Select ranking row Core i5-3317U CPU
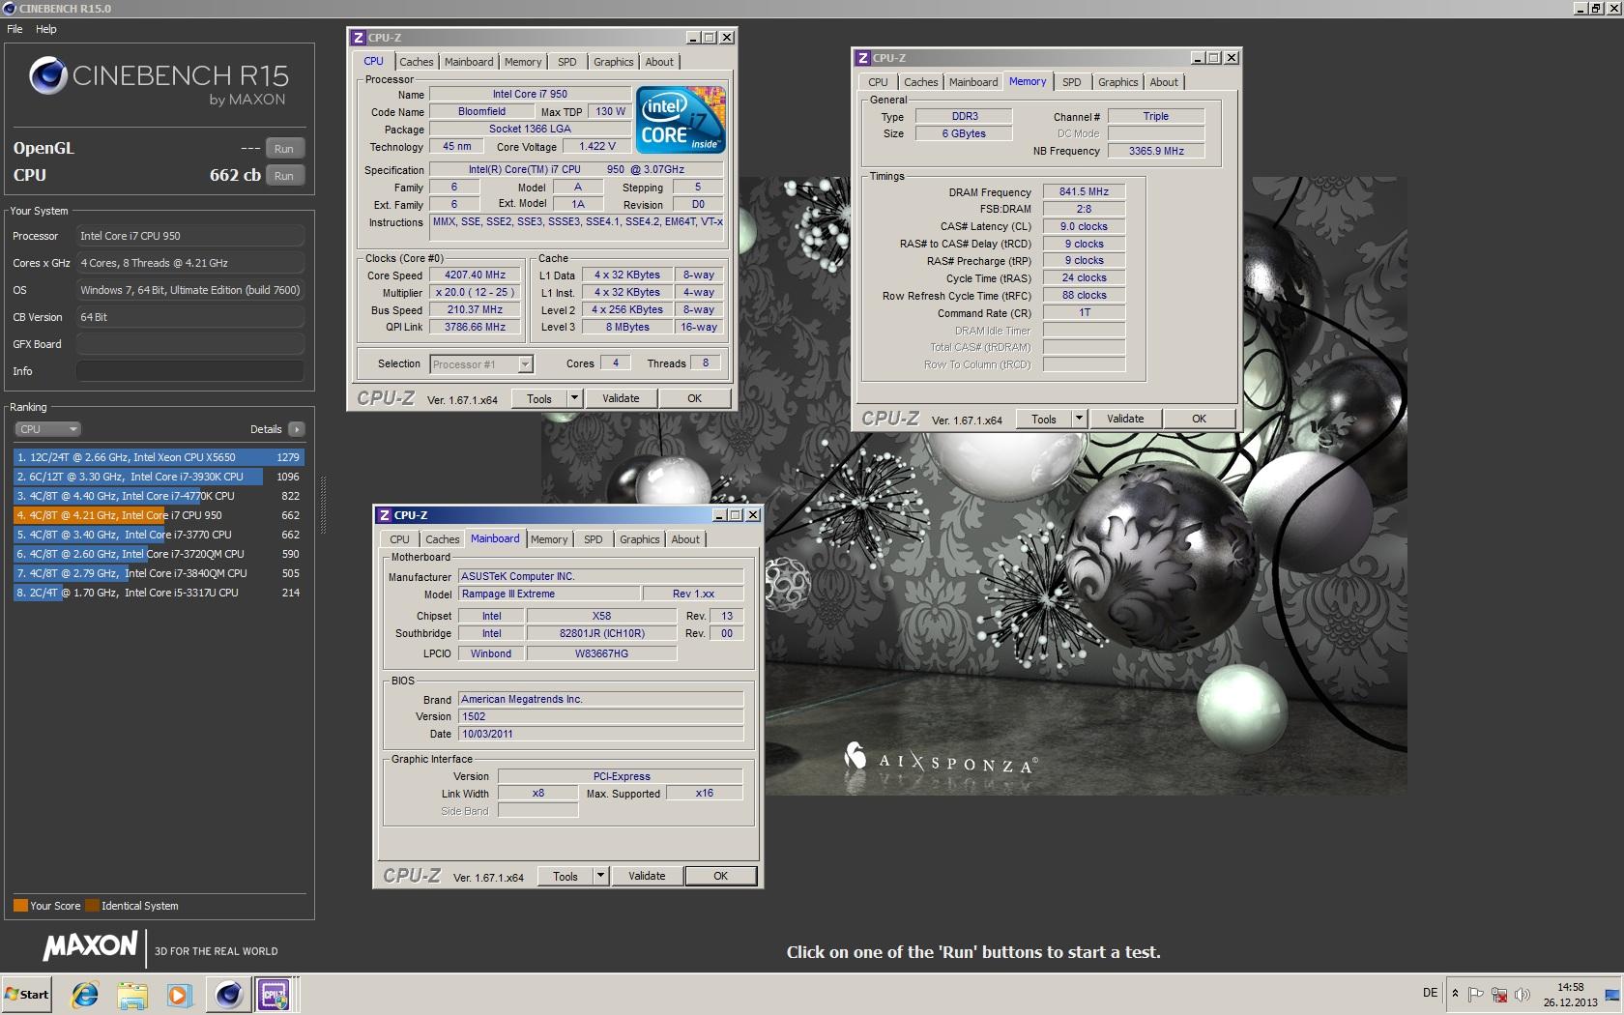 (159, 593)
